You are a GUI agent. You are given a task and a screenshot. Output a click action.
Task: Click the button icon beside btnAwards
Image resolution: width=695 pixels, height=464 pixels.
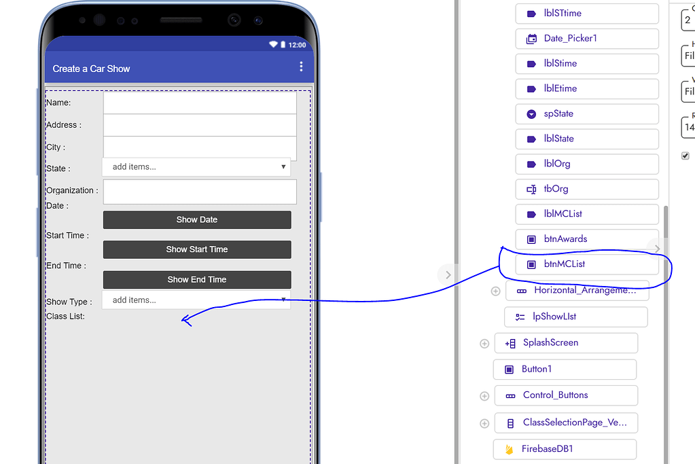click(531, 240)
